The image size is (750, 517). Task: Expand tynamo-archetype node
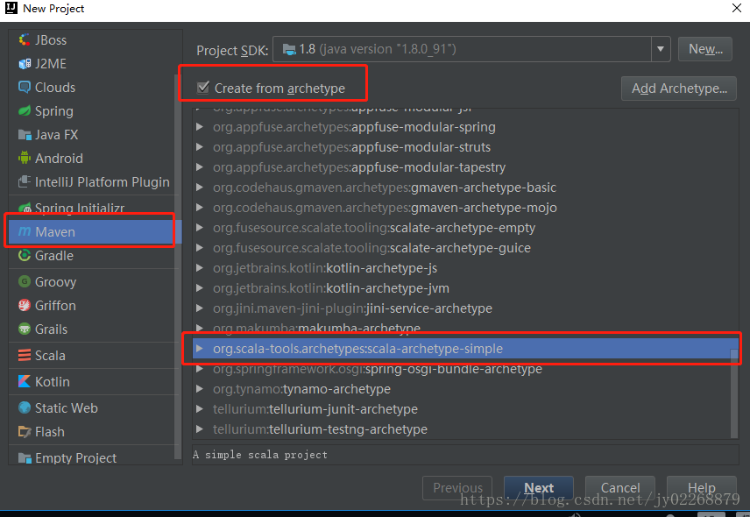[200, 389]
